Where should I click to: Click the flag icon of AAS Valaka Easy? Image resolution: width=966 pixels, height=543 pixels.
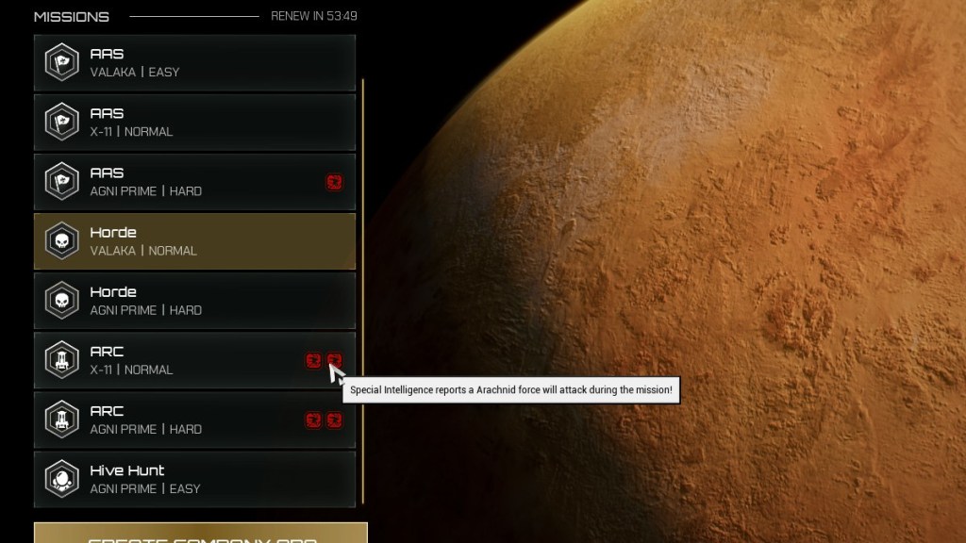pyautogui.click(x=61, y=62)
